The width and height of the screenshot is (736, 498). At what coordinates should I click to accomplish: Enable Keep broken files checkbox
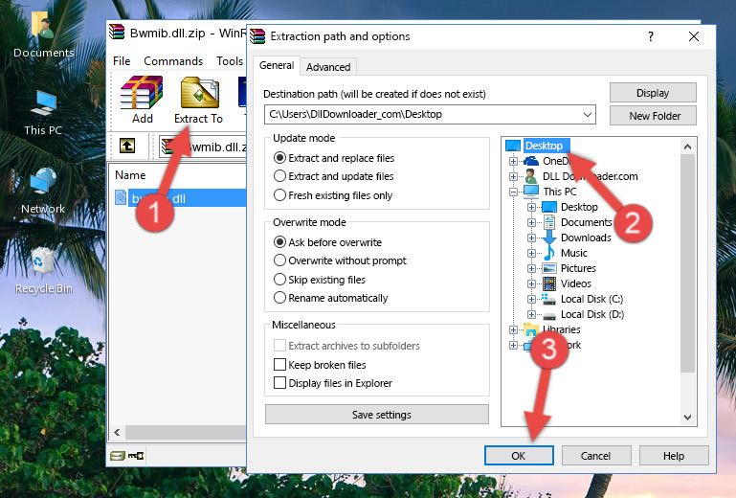[x=279, y=365]
